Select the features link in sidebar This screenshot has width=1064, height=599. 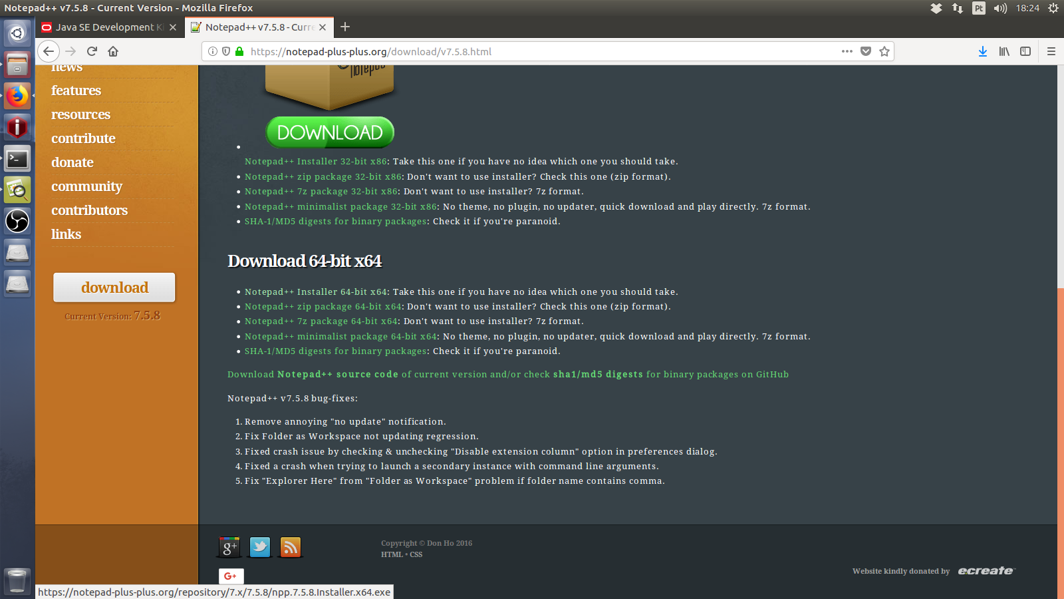(x=76, y=91)
